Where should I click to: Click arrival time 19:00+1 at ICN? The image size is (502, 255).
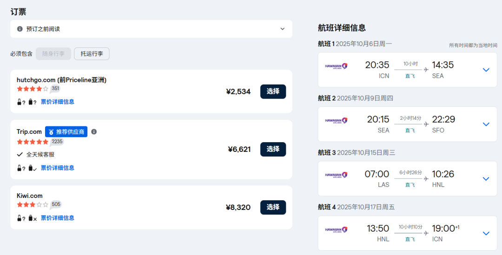pos(446,229)
